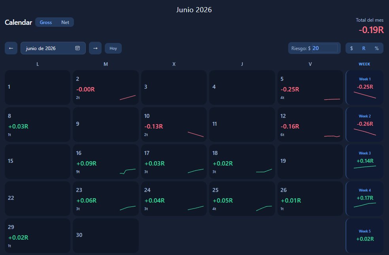
Task: Open Week 5 summary card
Action: pyautogui.click(x=364, y=236)
